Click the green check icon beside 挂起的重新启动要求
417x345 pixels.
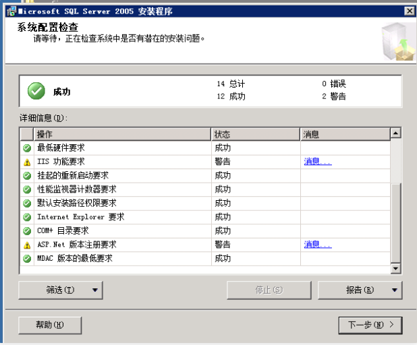27,175
